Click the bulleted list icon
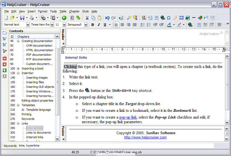 pos(143,25)
